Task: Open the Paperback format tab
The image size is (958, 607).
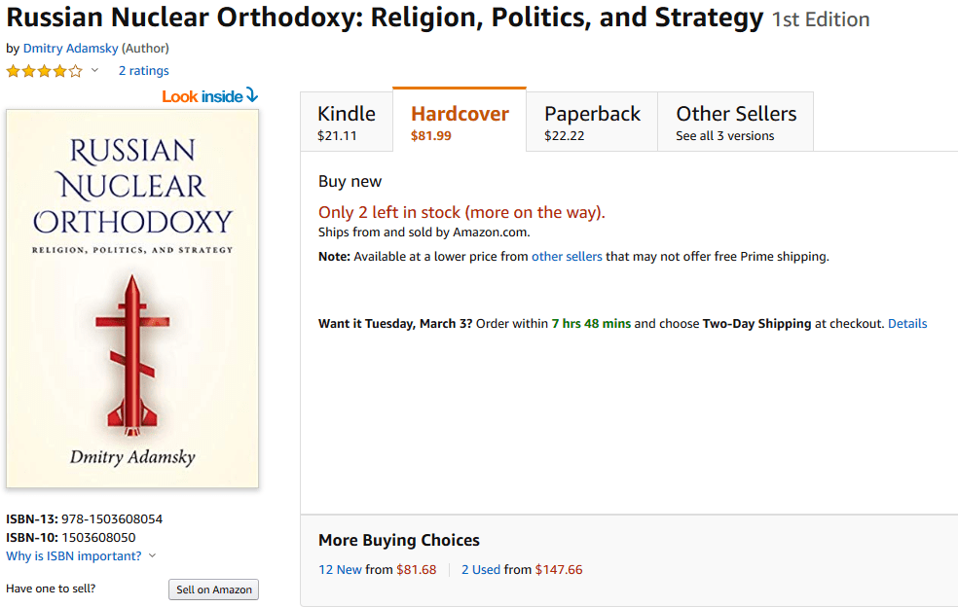Action: coord(592,123)
